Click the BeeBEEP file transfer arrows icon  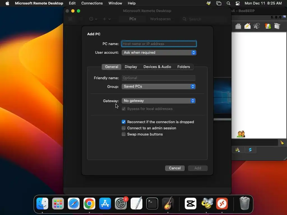coord(268,26)
